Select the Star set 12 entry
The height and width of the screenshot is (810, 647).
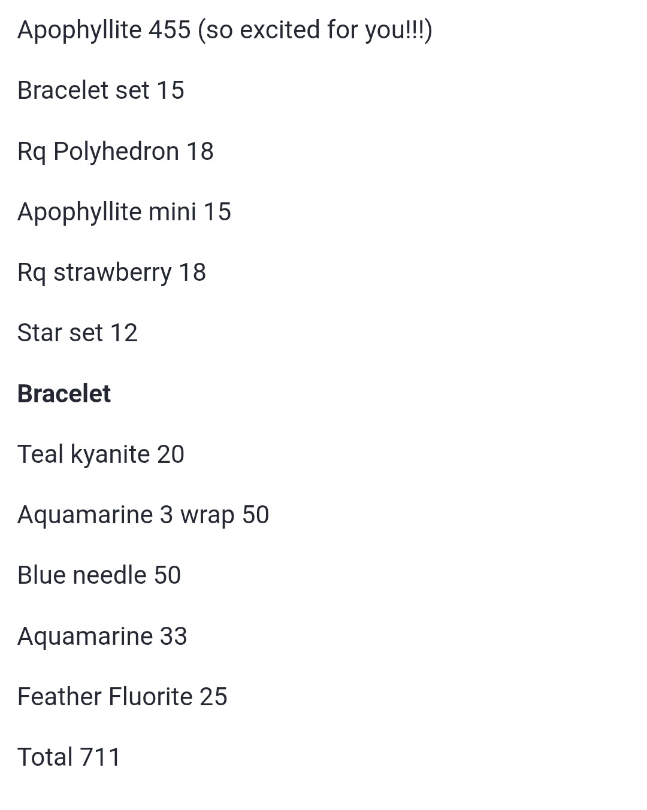click(x=77, y=333)
